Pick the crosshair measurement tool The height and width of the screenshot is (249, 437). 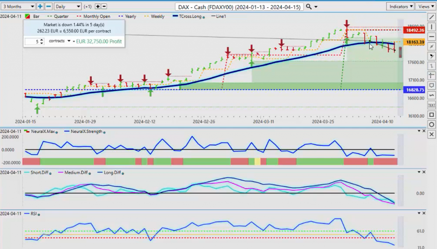click(431, 76)
